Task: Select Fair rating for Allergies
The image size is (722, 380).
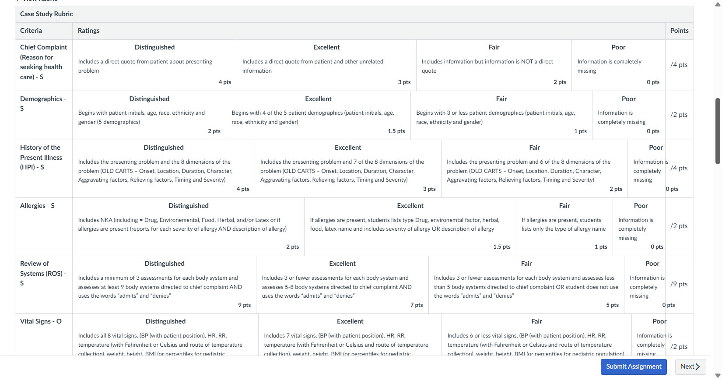Action: coord(564,227)
